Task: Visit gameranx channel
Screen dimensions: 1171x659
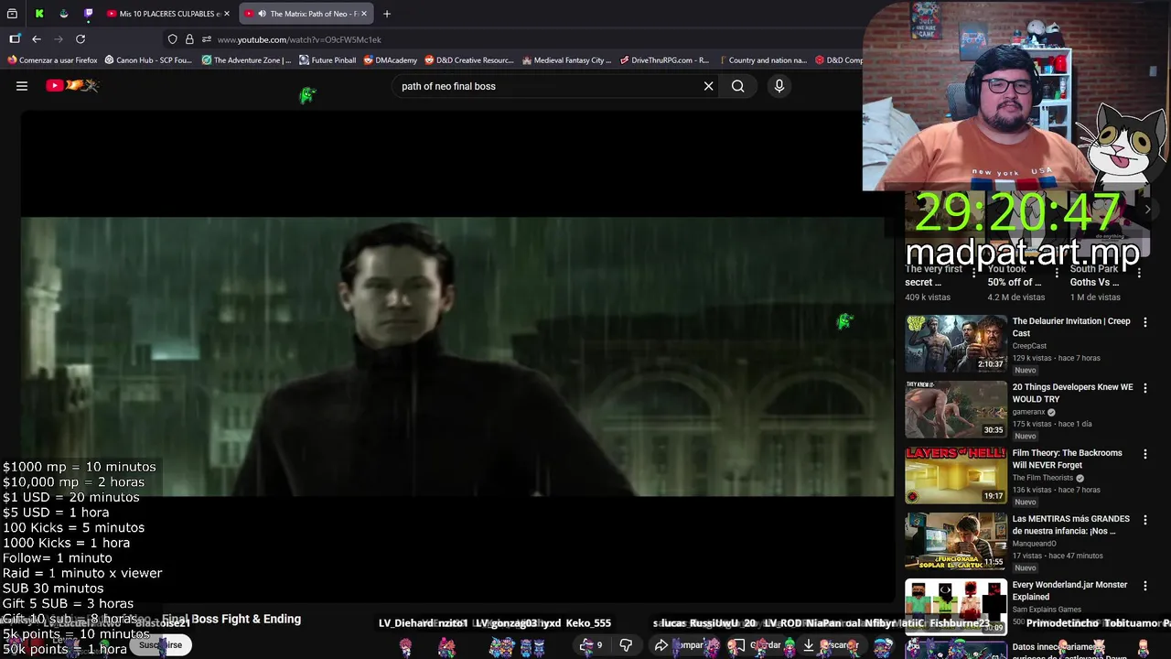Action: coord(1028,412)
